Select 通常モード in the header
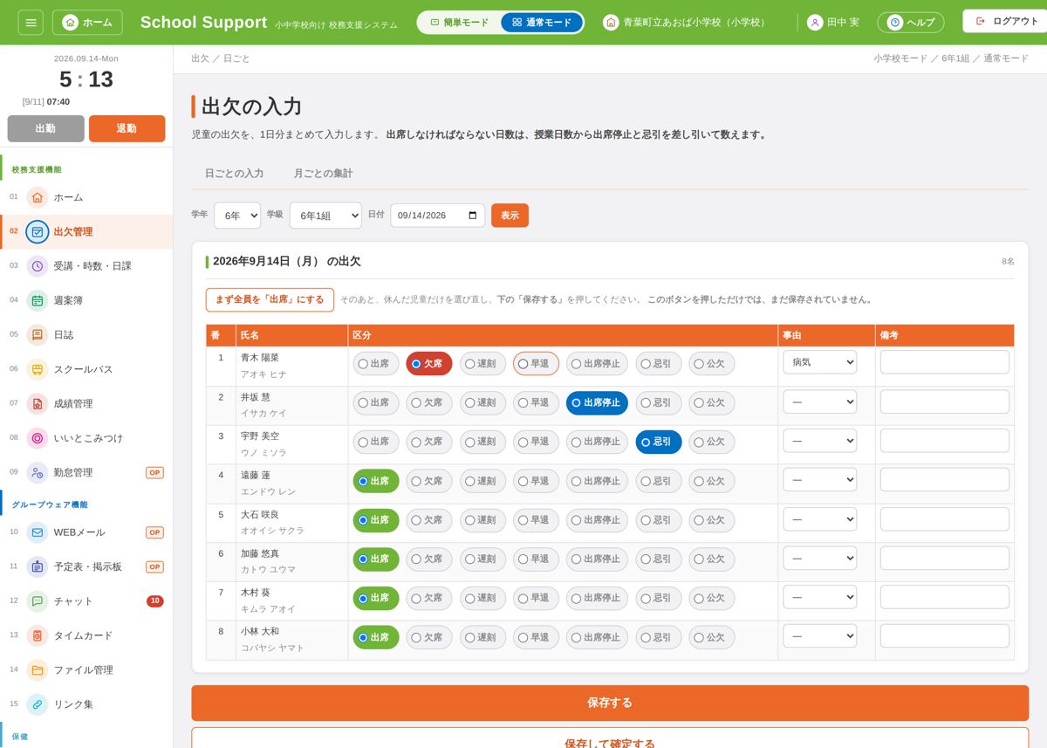This screenshot has width=1047, height=748. pos(542,23)
